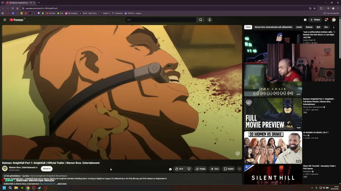Open 'TikTok - Make Your...' bookmark
Image resolution: width=341 pixels, height=191 pixels.
[88, 13]
